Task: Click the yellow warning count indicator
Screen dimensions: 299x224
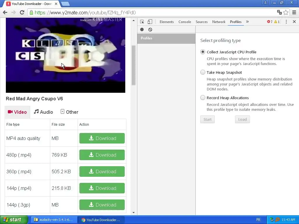Action: click(277, 22)
